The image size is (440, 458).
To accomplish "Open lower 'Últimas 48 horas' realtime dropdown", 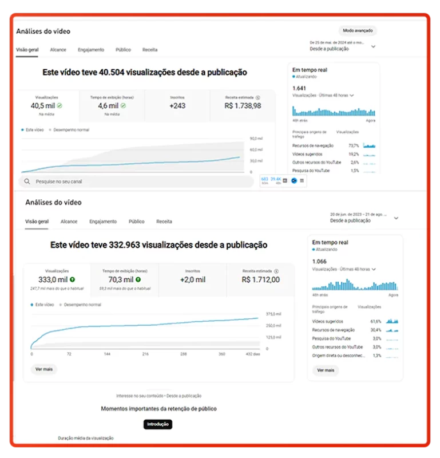I will click(375, 269).
